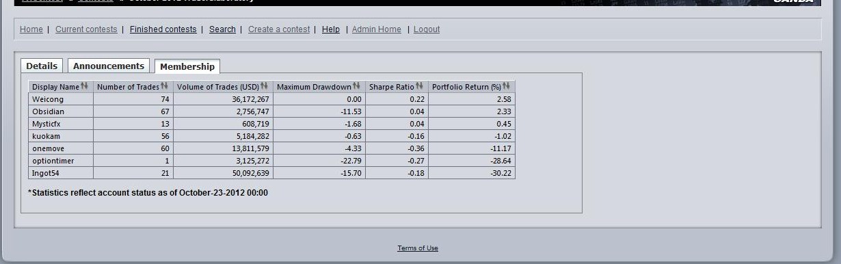Viewport: 841px width, 264px height.
Task: Click Sharpe Ratio sort arrows icon
Action: click(420, 86)
